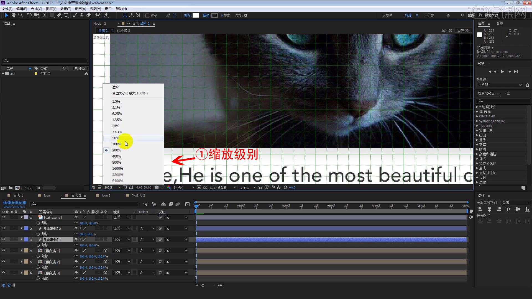Hide the 预合成 3 layer
The width and height of the screenshot is (532, 299).
4,273
